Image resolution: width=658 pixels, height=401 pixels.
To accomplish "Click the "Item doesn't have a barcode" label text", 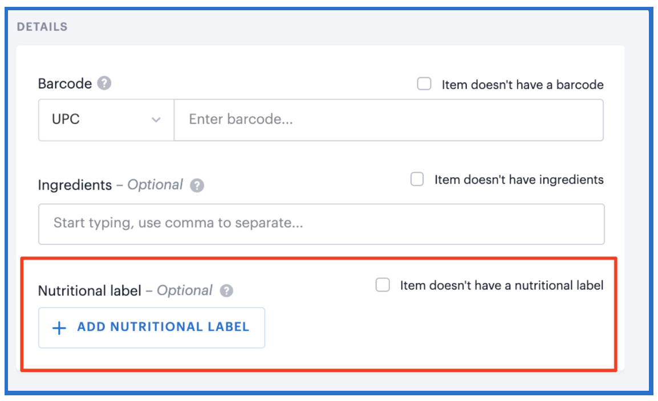I will coord(522,85).
